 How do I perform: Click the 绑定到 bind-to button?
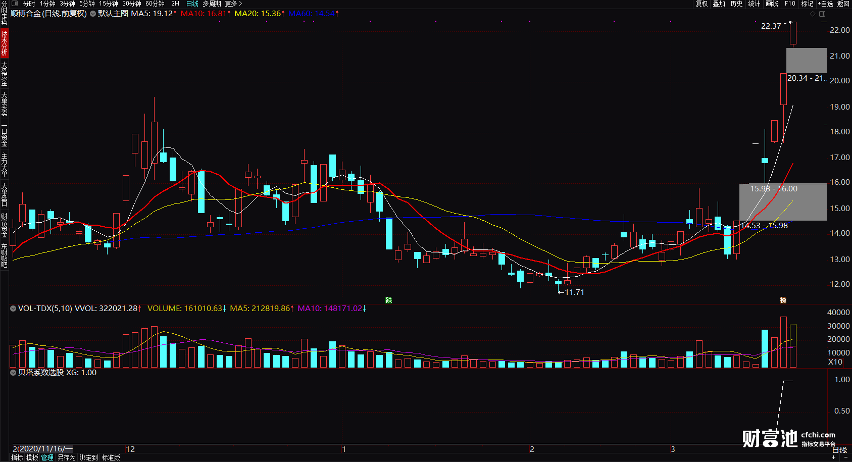88,457
